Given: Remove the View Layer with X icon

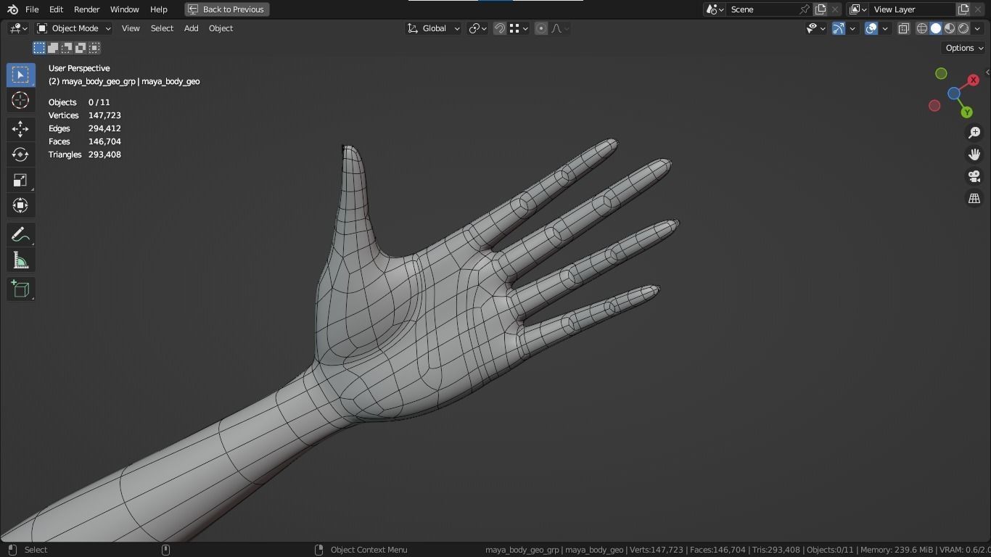Looking at the screenshot, I should pos(979,9).
